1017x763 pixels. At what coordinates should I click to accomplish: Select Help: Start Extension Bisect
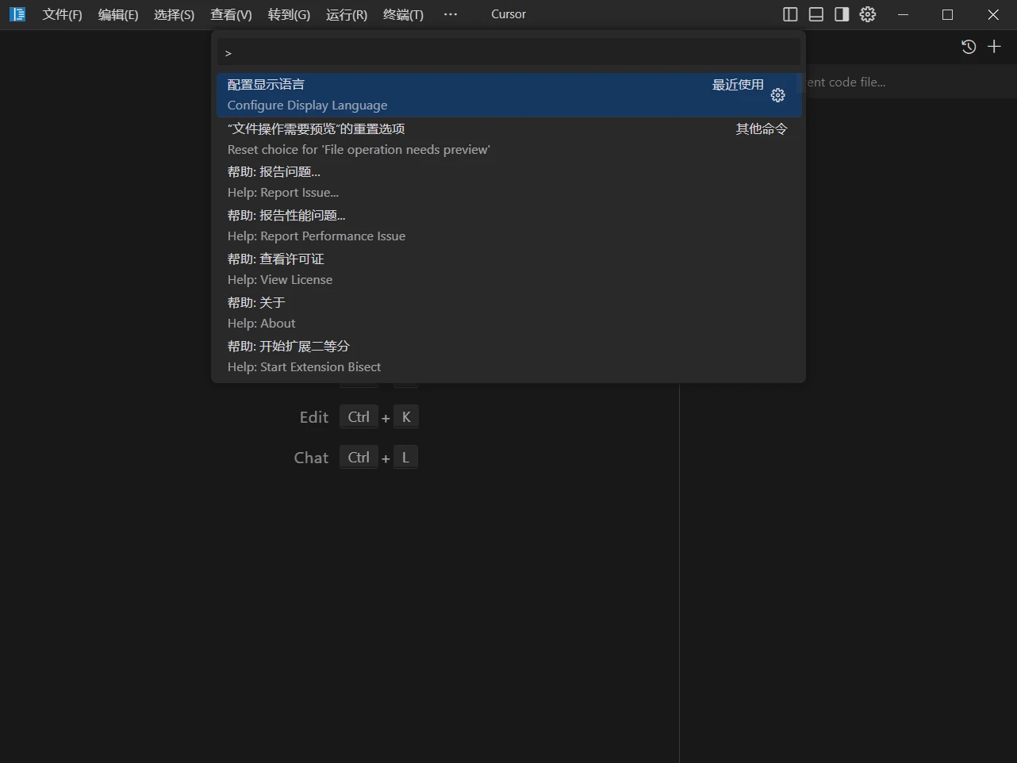(508, 357)
